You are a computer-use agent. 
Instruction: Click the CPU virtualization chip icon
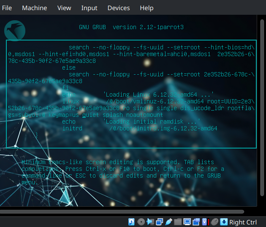coord(205,222)
